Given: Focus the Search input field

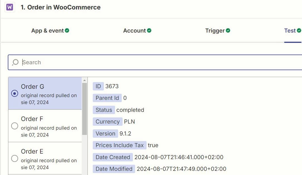Looking at the screenshot, I should coord(155,62).
